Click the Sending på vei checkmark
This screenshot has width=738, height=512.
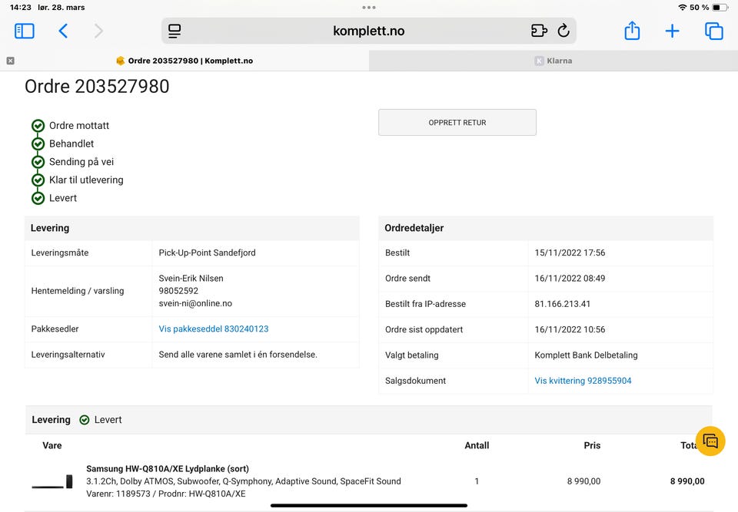pos(38,162)
